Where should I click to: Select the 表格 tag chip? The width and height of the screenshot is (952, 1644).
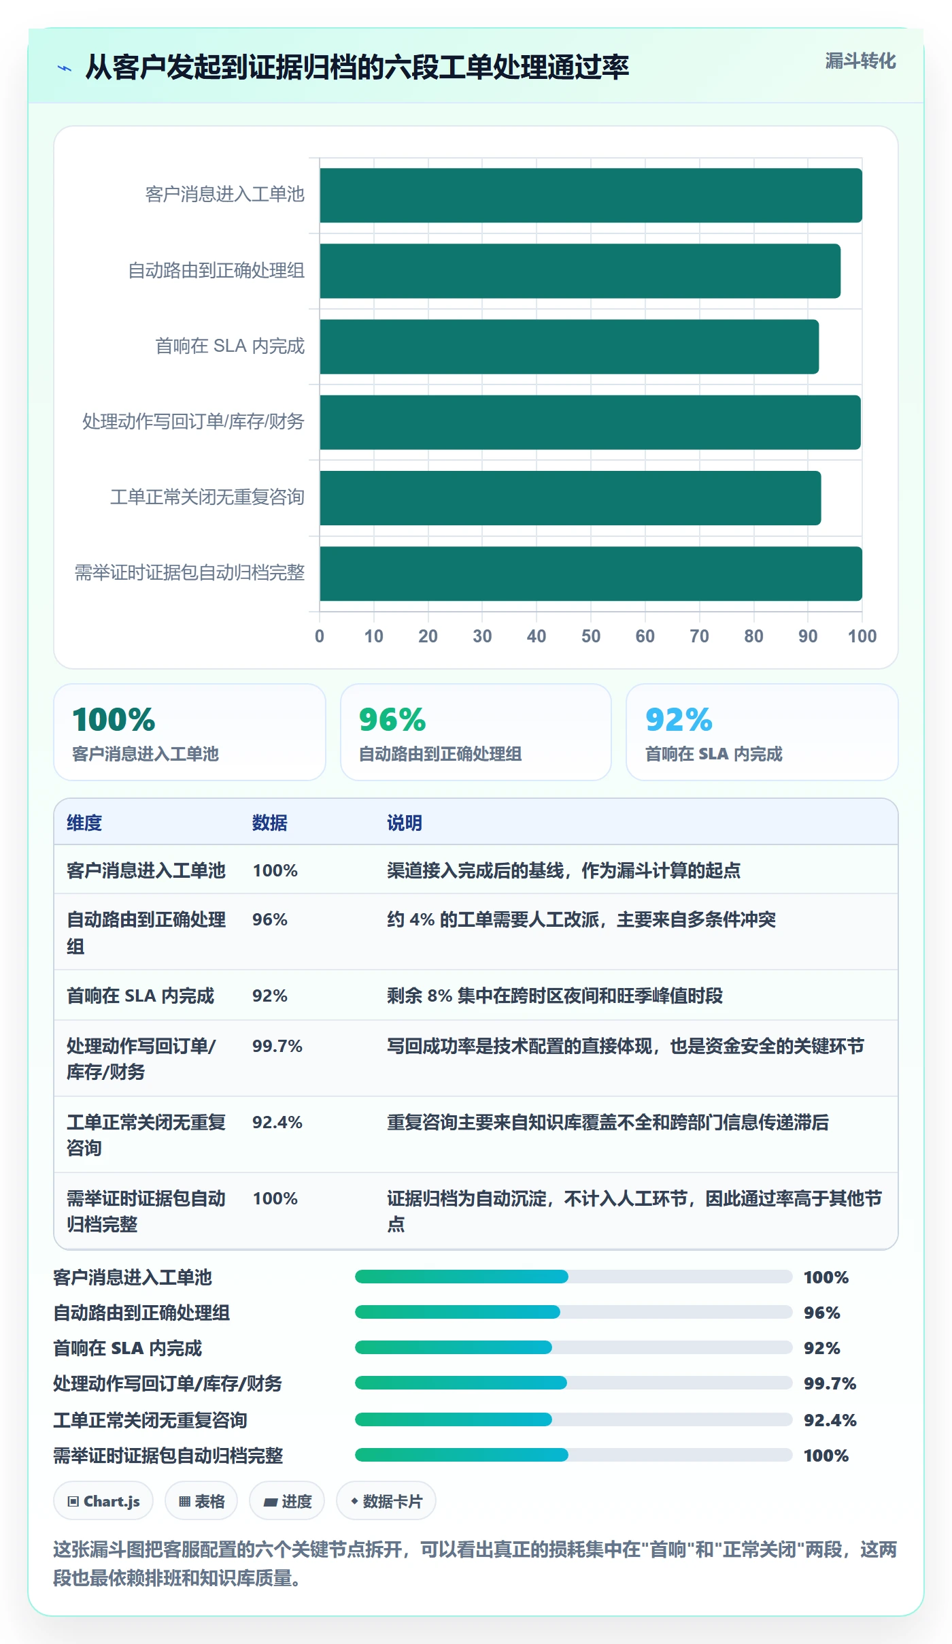(201, 1500)
